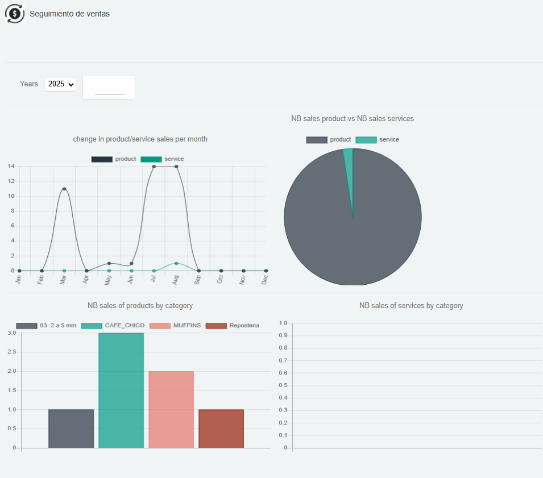
Task: Toggle Reposteria legend entry
Action: point(232,326)
